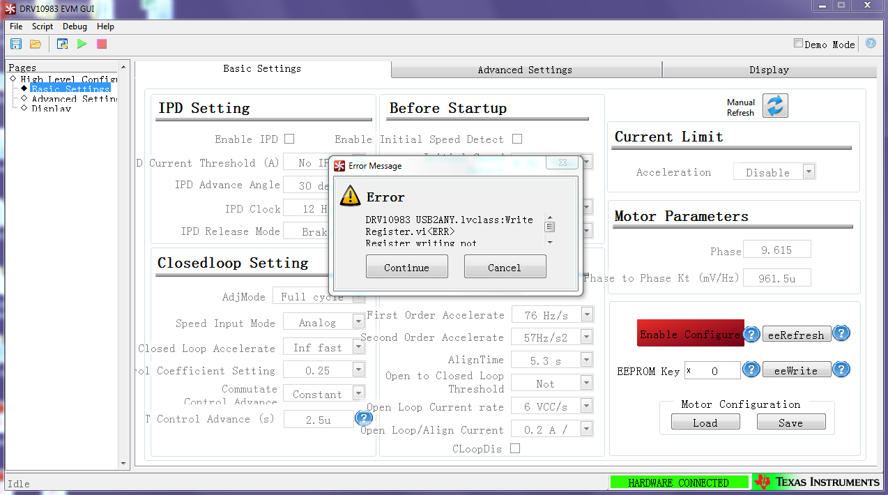Viewport: 888px width, 495px height.
Task: Open the Python script window icon
Action: pyautogui.click(x=63, y=44)
